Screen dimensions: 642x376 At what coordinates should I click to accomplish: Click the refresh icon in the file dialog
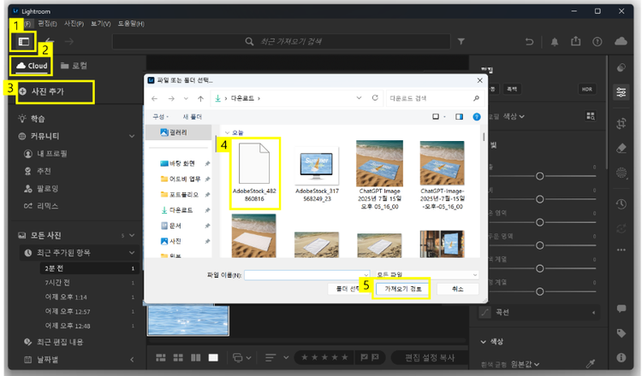coord(375,98)
